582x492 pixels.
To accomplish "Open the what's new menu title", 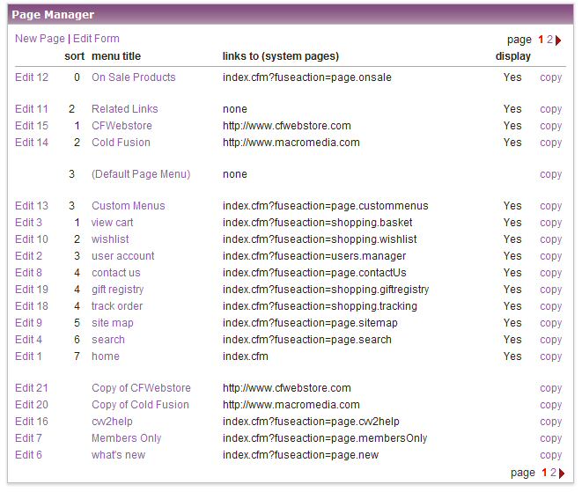I will 118,455.
